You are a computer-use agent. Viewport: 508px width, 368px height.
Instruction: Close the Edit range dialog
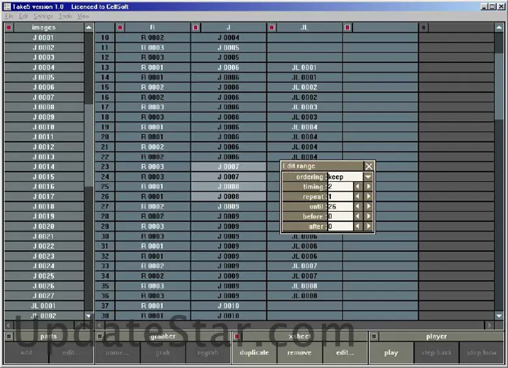(369, 167)
